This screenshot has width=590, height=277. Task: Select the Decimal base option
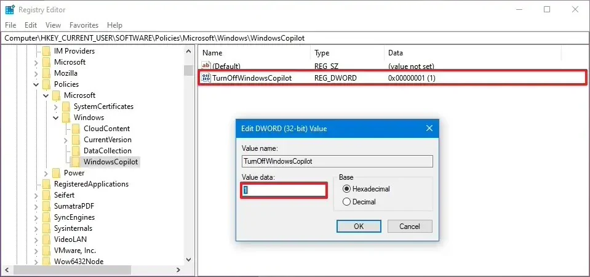coord(346,202)
